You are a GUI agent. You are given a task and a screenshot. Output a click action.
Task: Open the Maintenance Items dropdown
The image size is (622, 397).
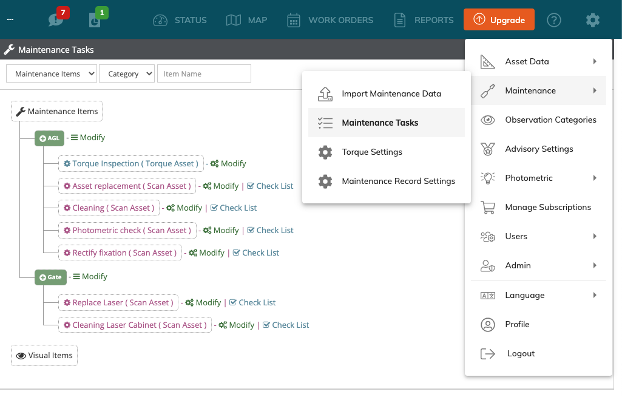[51, 73]
